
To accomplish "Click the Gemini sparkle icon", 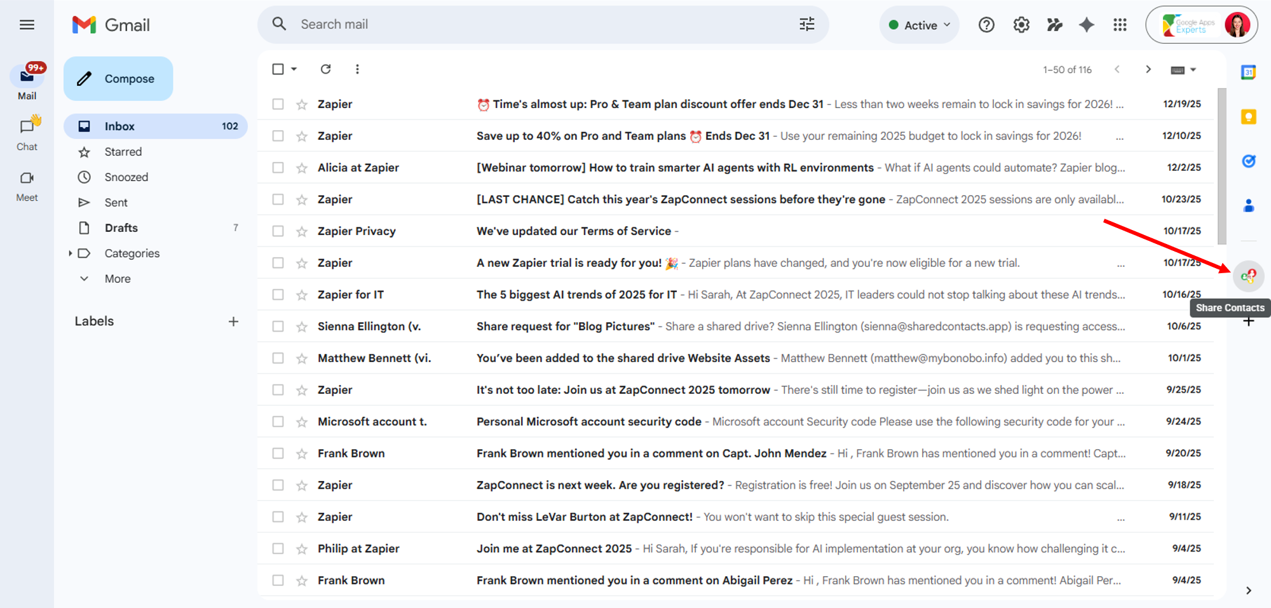I will click(x=1087, y=25).
